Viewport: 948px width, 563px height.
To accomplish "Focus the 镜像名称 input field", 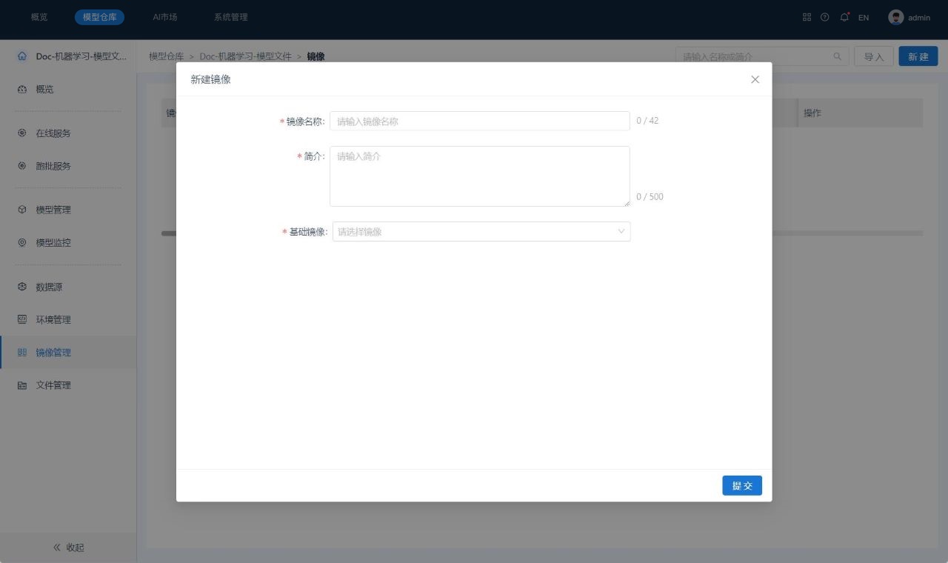I will coord(479,121).
